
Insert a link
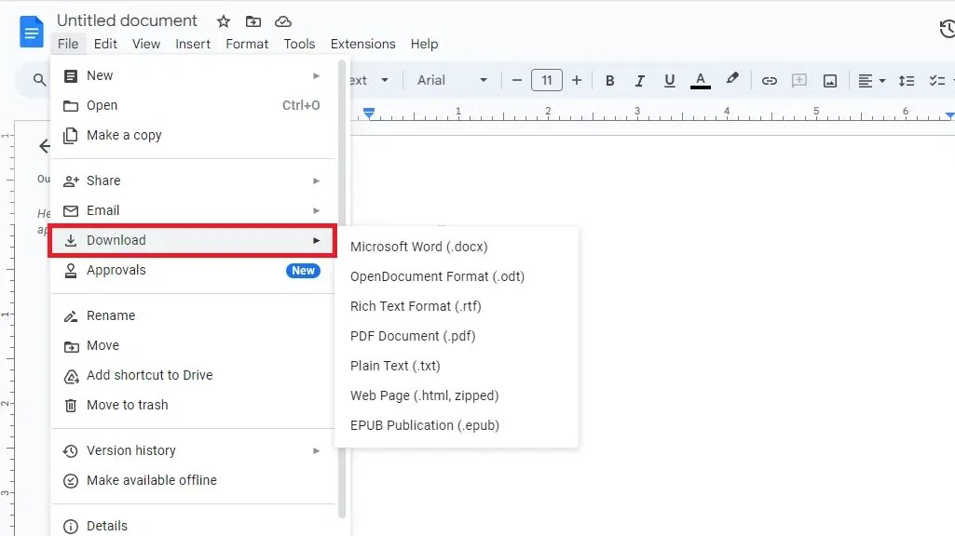pos(770,80)
